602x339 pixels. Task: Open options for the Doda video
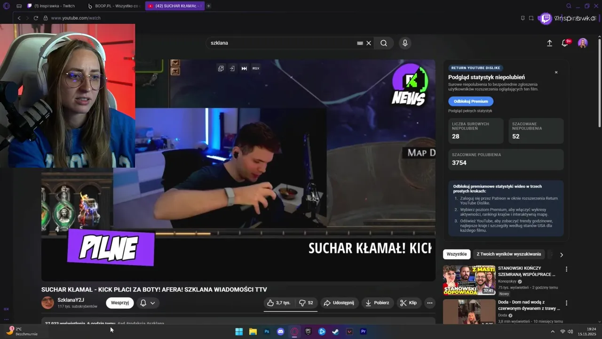click(x=566, y=303)
